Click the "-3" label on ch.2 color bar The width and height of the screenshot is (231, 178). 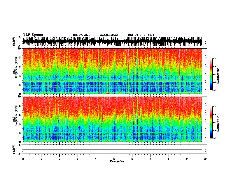pos(215,107)
